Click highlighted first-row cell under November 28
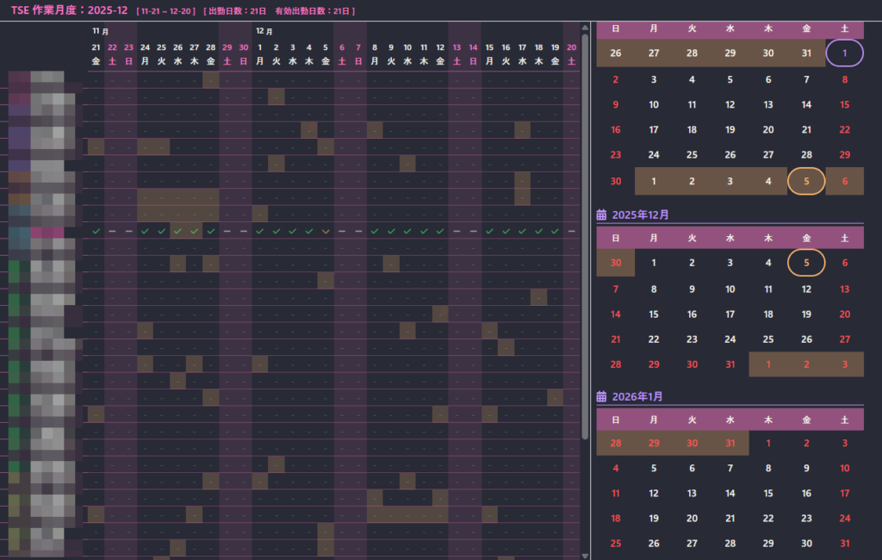 tap(210, 79)
